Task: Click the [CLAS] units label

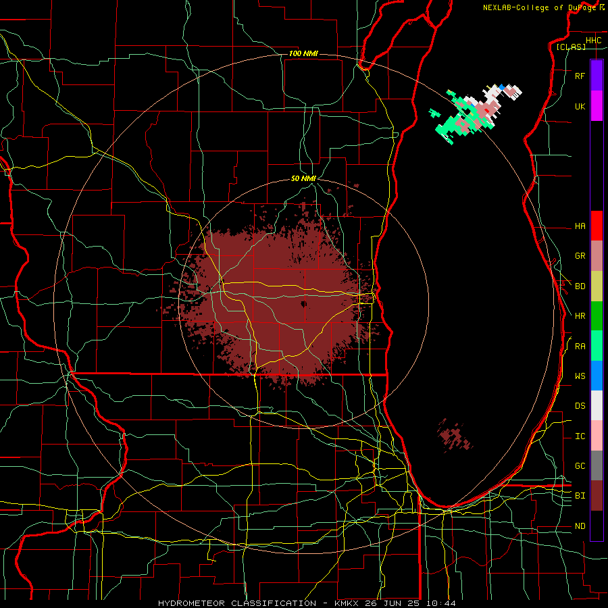Action: coord(571,47)
